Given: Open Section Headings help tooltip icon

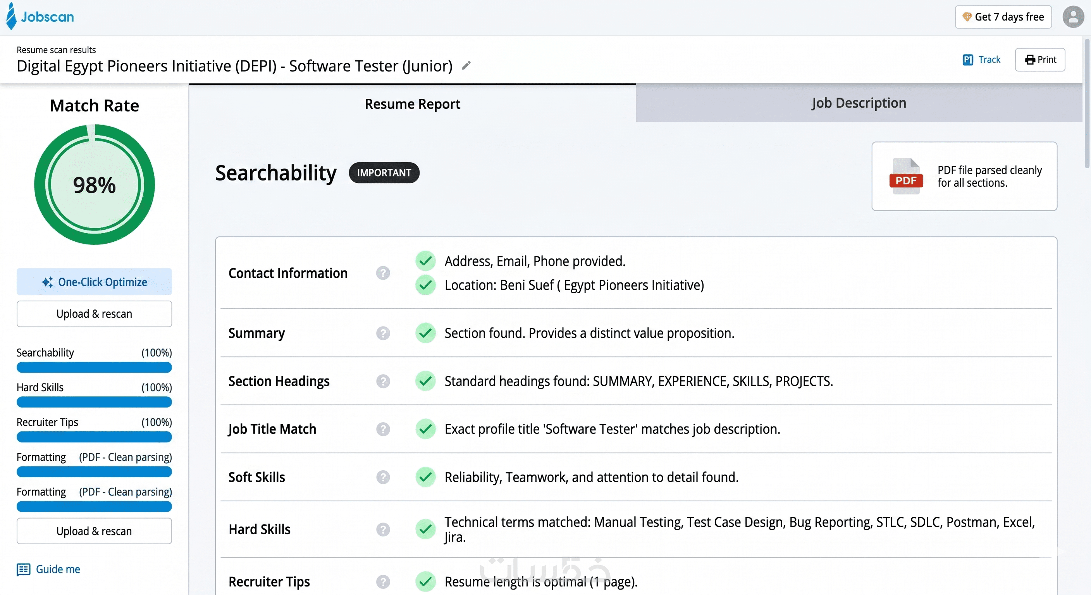Looking at the screenshot, I should click(x=383, y=381).
